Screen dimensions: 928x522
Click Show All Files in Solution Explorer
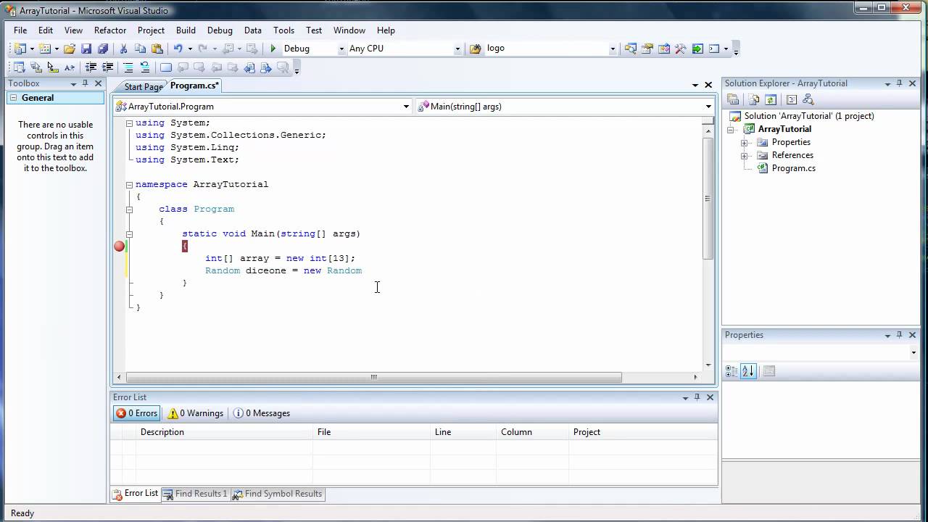[x=754, y=99]
